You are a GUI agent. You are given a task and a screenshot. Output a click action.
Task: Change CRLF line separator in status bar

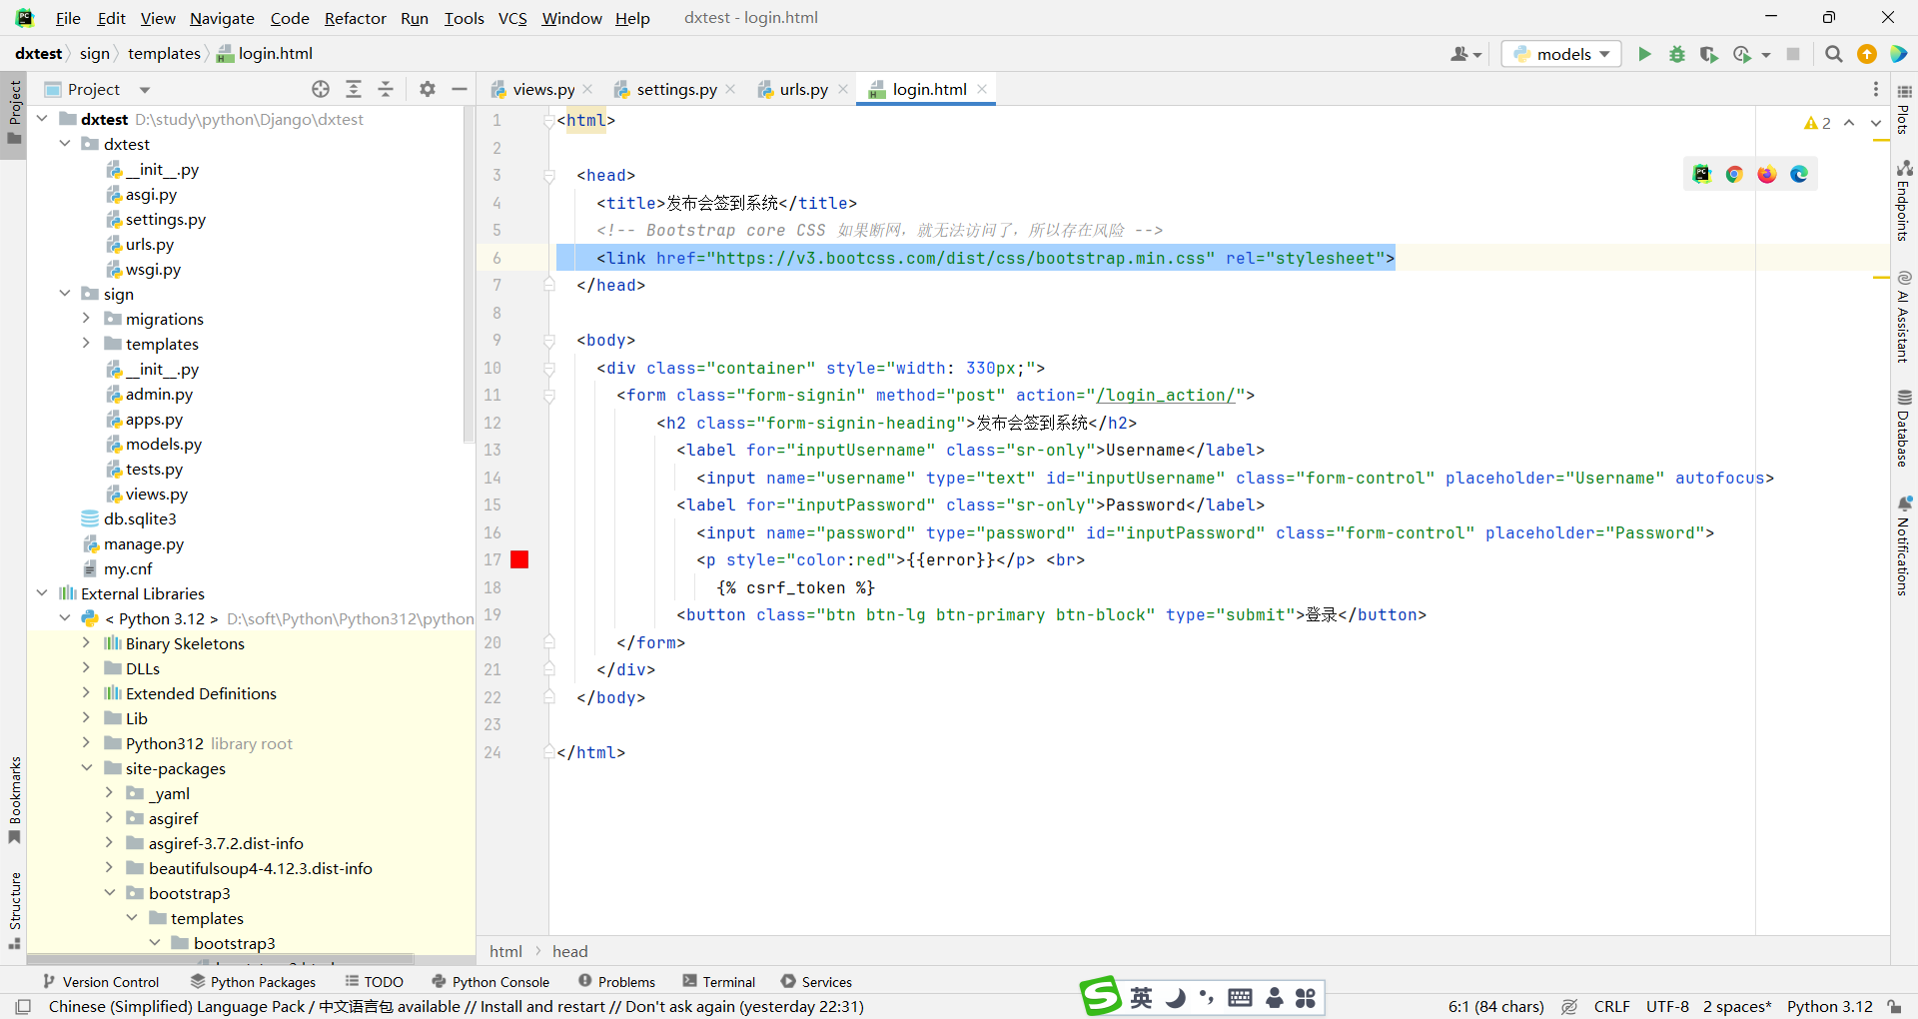click(x=1611, y=1006)
